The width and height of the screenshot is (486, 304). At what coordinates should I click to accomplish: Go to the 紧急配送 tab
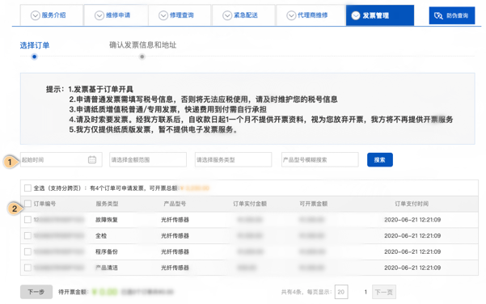click(243, 15)
